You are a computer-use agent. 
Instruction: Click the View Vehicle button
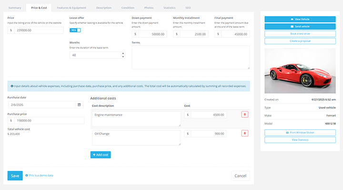[x=300, y=19]
